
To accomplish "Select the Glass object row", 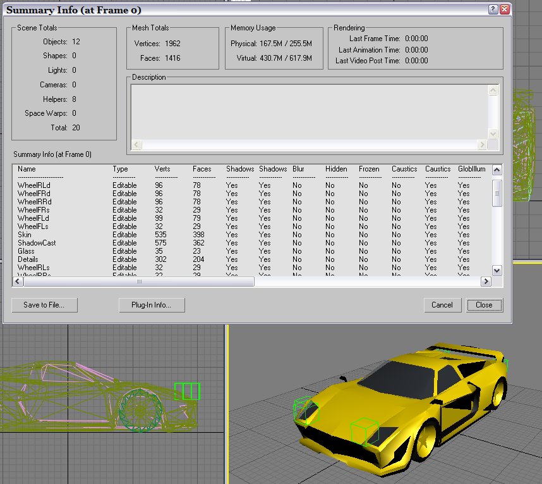I will pos(27,251).
